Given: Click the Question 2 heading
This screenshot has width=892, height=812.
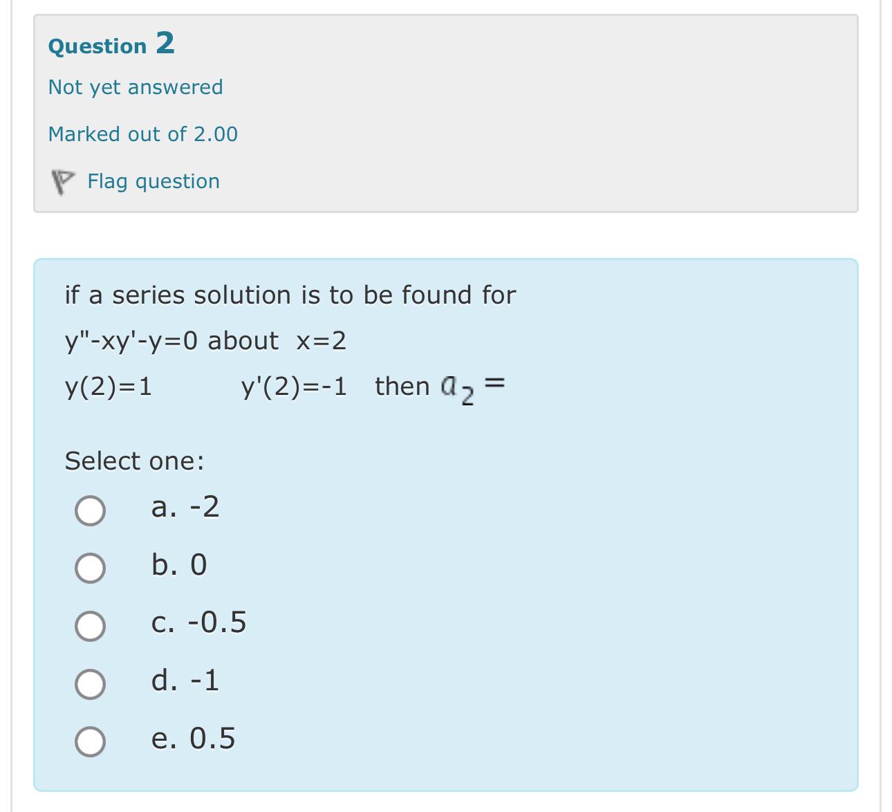Looking at the screenshot, I should coord(111,46).
